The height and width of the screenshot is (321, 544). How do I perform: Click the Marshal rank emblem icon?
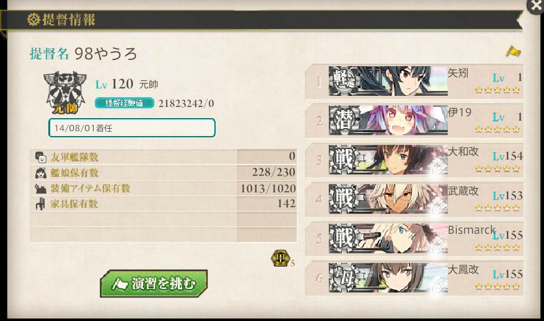click(65, 92)
